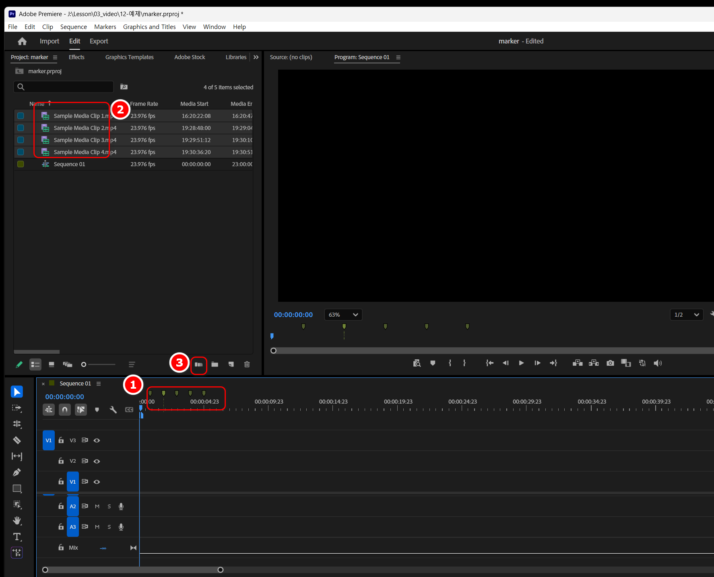The height and width of the screenshot is (577, 714).
Task: Click the Lift button in Program monitor
Action: coord(578,363)
